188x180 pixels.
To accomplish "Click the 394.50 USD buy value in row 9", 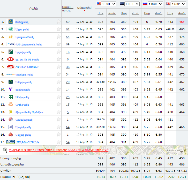I will (101, 82).
